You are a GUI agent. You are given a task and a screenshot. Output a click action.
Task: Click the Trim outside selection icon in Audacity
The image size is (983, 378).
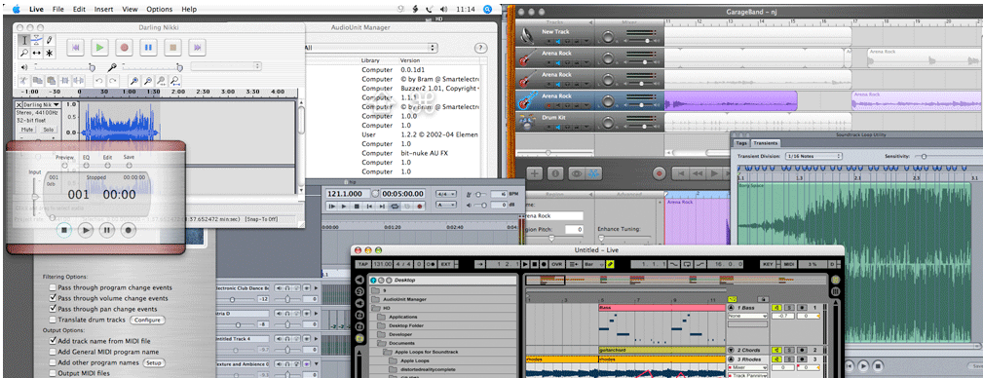pos(64,81)
